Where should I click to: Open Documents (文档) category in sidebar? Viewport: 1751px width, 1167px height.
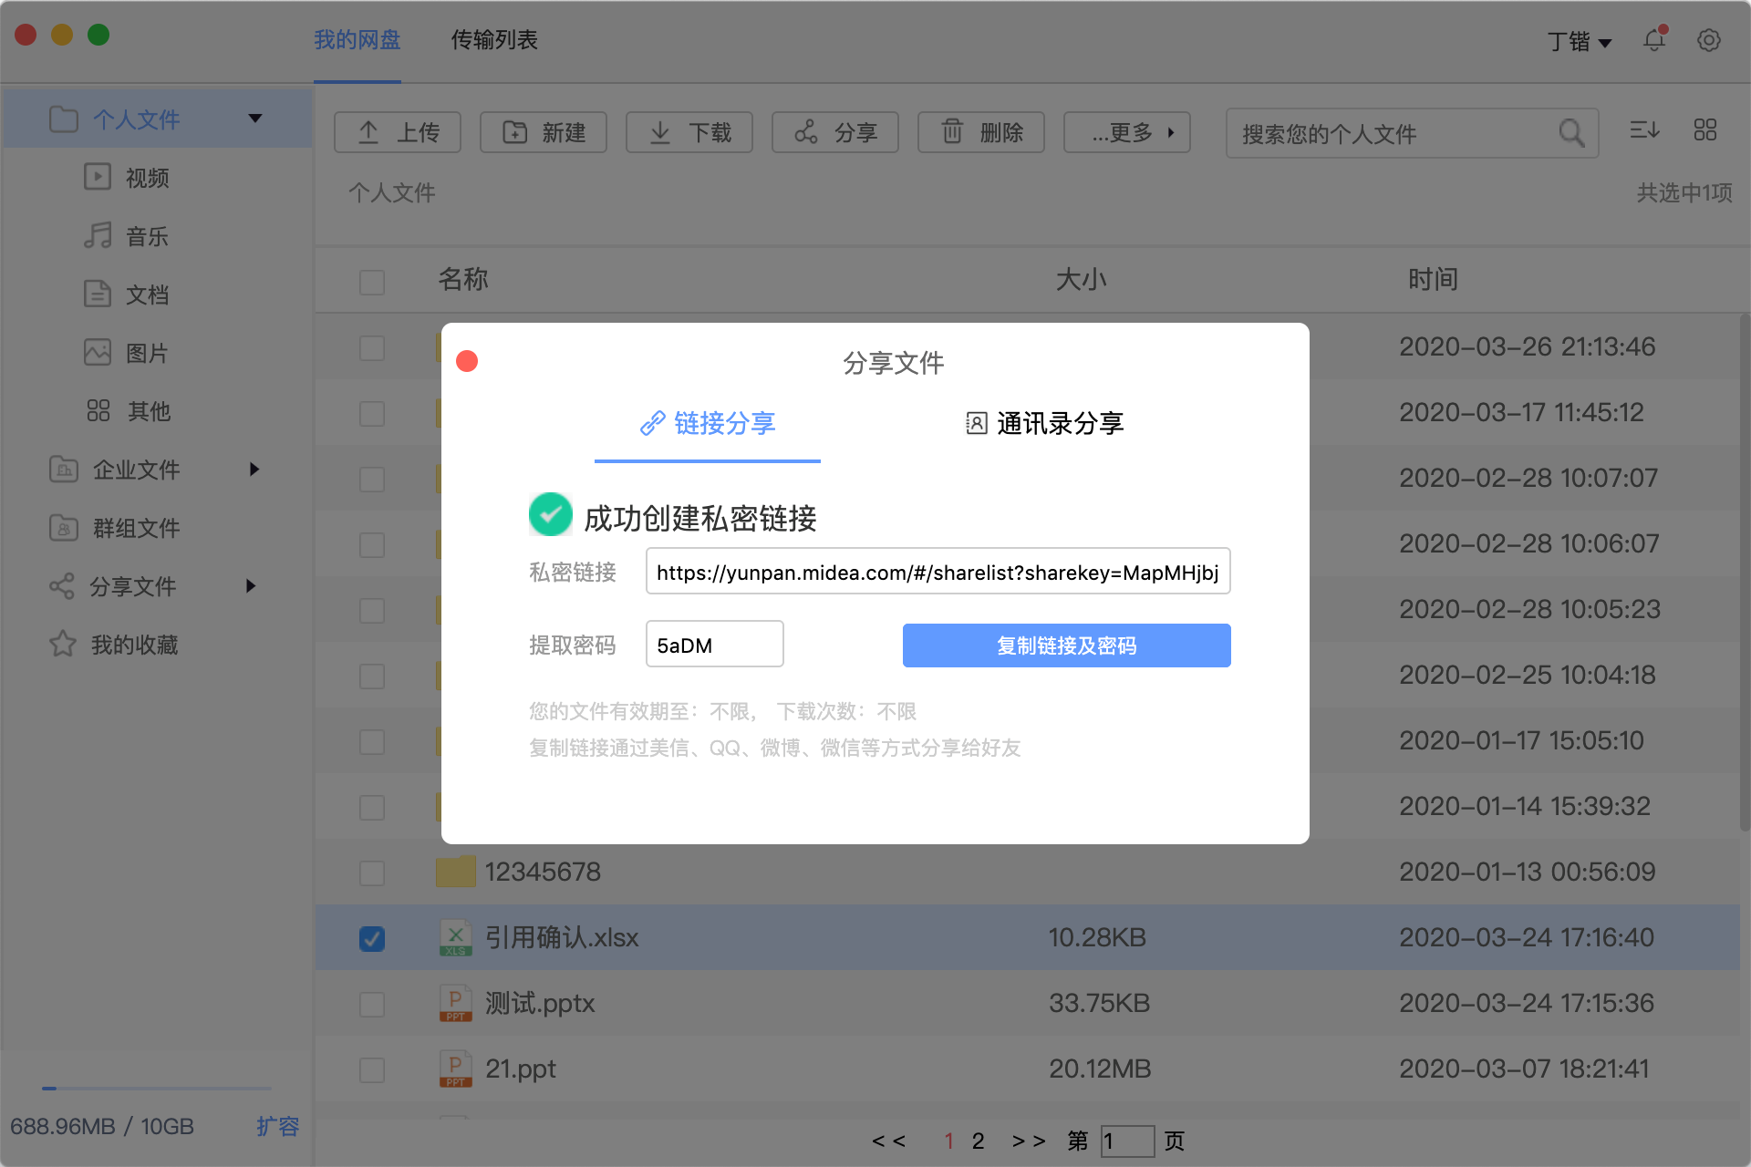coord(128,294)
